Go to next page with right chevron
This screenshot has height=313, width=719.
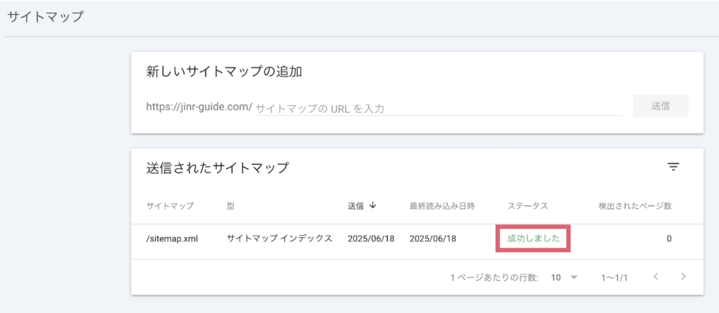684,277
